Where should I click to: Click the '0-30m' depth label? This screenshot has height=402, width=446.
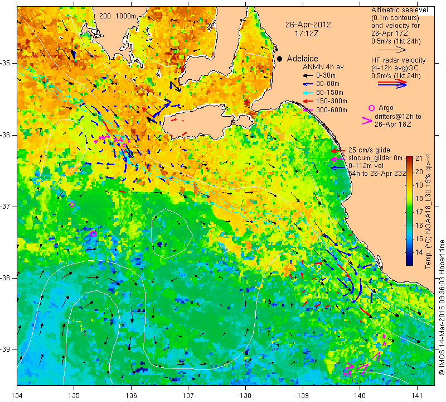point(326,75)
